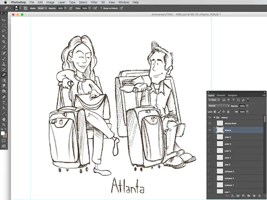Viewport: 267px width, 200px height.
Task: Select the Healing Brush tool
Action: (x=4, y=53)
